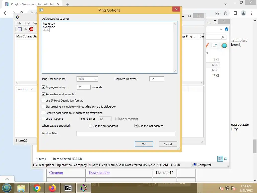Click PingInfoView horizontal scroll right arrow

click(202, 82)
